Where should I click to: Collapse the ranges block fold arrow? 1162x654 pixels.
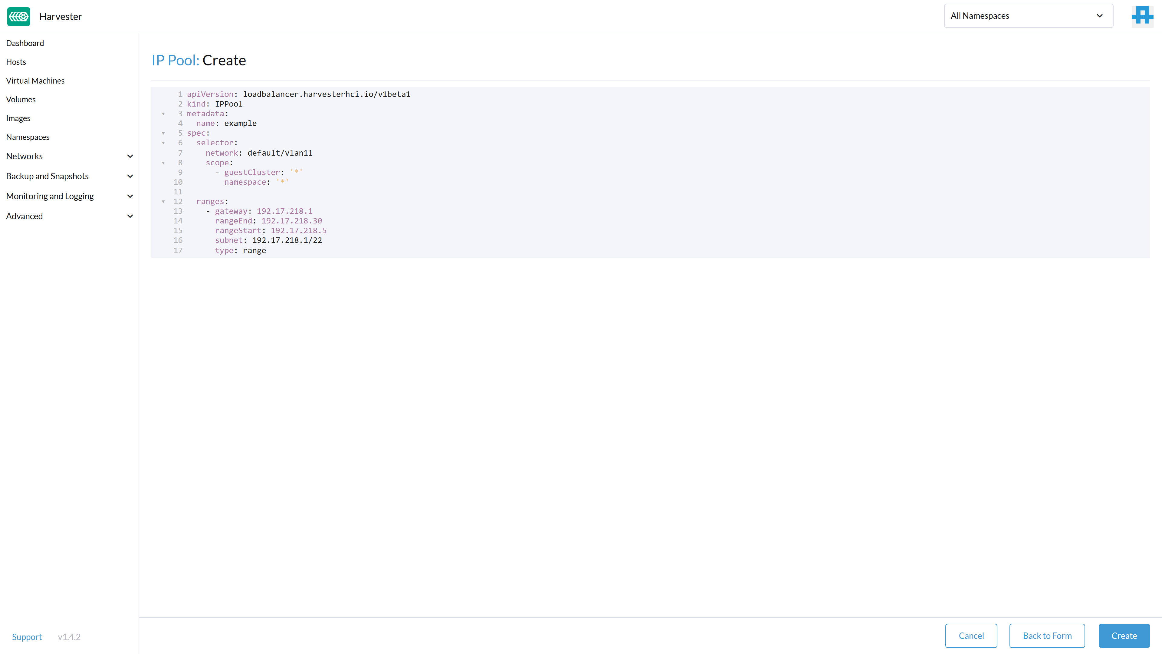tap(163, 202)
